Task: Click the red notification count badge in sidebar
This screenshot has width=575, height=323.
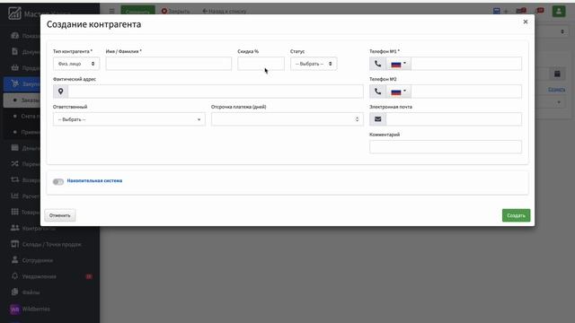Action: click(89, 276)
